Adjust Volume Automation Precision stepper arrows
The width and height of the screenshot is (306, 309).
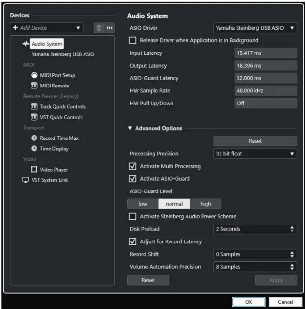pos(292,267)
